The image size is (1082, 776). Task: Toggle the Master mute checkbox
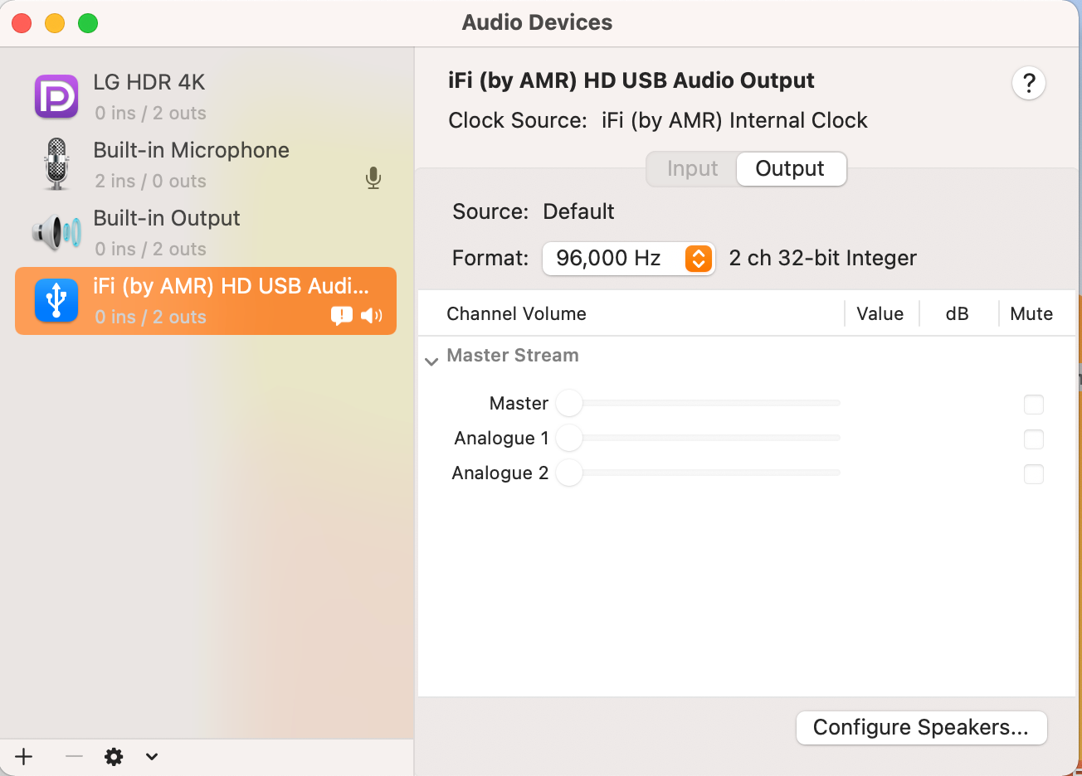pos(1034,405)
